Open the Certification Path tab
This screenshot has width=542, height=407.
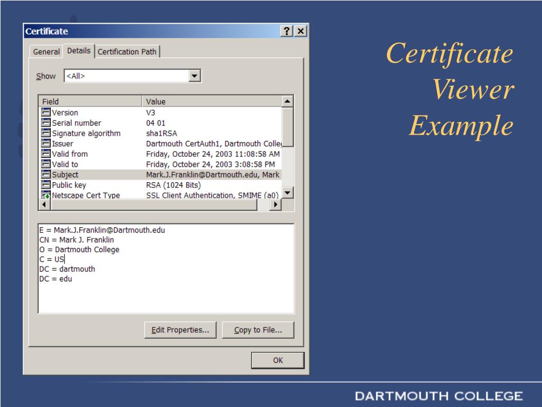pyautogui.click(x=127, y=51)
